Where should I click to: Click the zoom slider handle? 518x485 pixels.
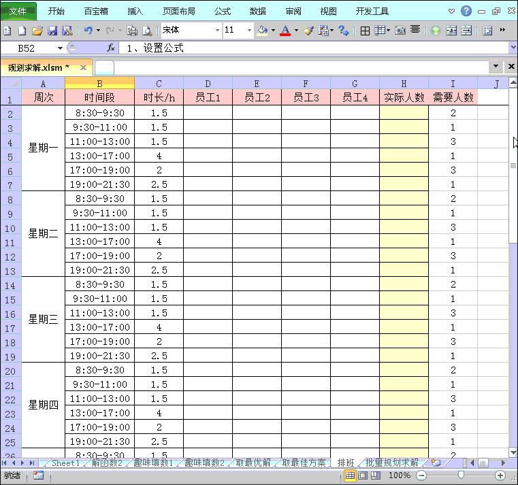point(461,475)
